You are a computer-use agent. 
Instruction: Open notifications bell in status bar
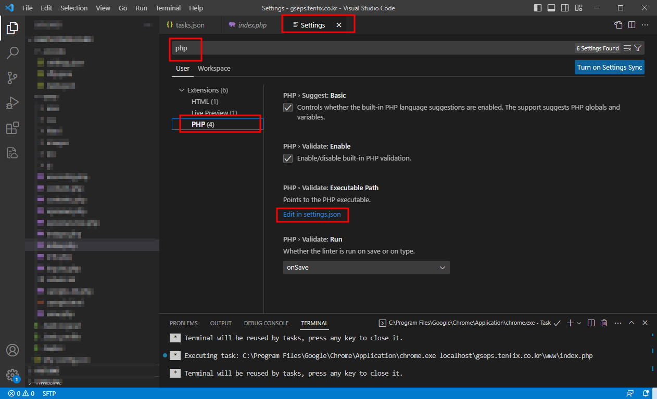646,393
